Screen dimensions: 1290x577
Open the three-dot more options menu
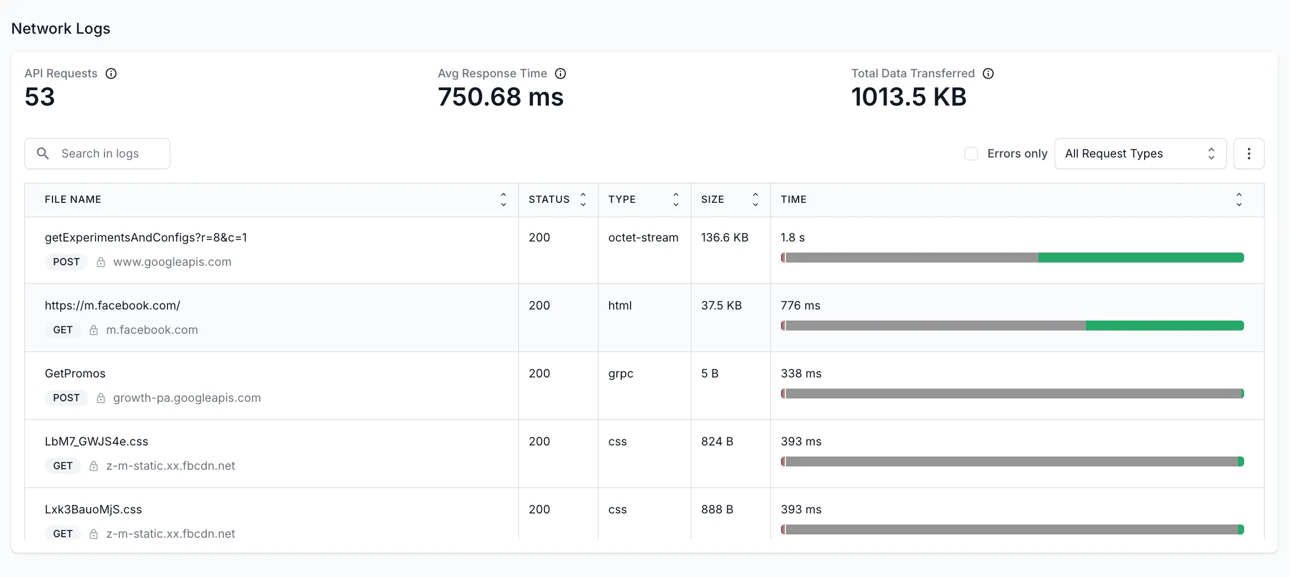(1249, 154)
